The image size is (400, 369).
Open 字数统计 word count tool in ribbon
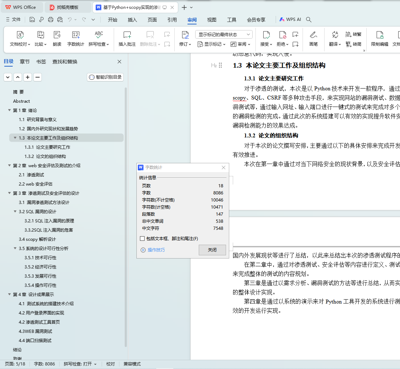tap(75, 39)
